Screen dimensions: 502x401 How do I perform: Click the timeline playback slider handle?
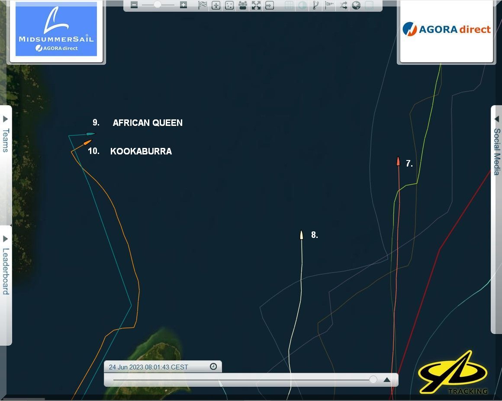click(373, 379)
